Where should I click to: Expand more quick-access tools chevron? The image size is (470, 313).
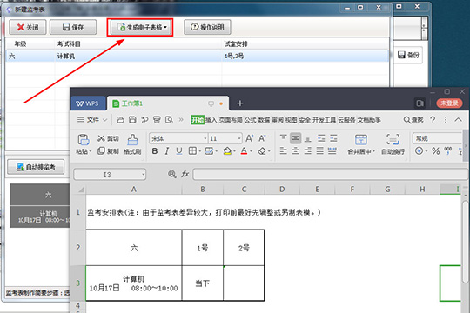[x=181, y=120]
